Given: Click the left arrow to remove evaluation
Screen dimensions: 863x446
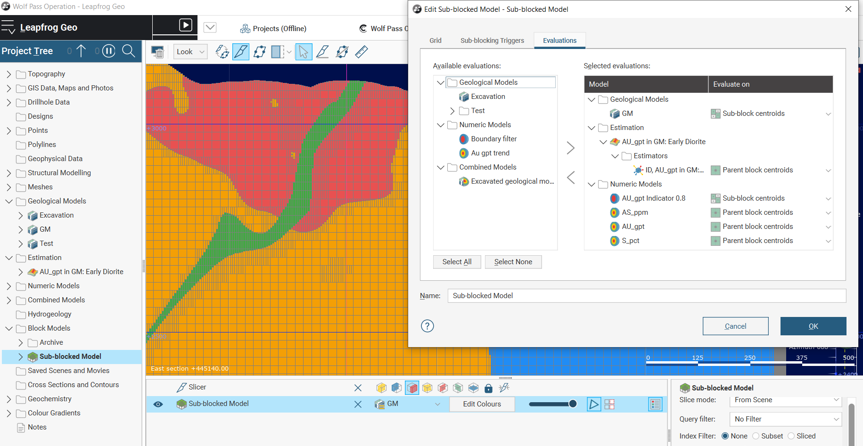Looking at the screenshot, I should [x=570, y=178].
